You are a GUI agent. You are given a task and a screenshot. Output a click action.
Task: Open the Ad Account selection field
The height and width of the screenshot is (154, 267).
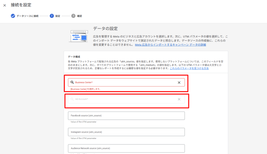124,99
